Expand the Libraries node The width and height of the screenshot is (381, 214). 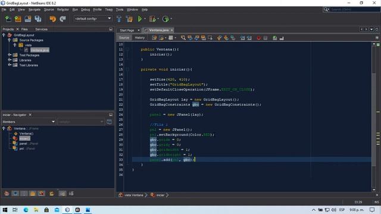[10, 60]
